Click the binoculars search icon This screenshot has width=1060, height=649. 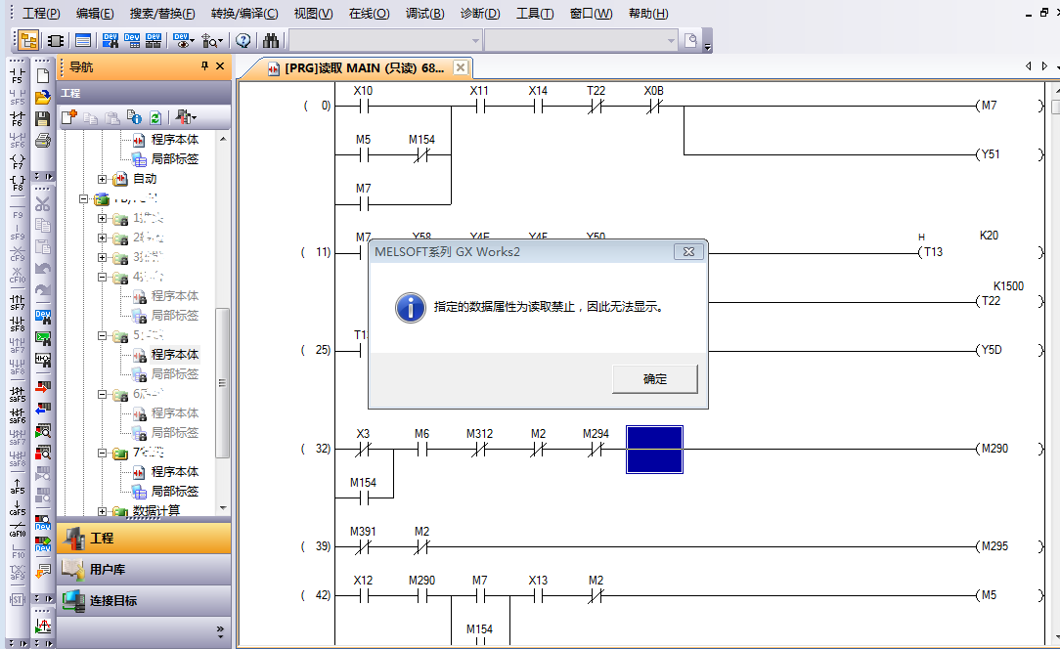point(271,40)
